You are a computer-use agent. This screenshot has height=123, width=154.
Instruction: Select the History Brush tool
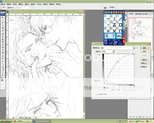[3, 42]
